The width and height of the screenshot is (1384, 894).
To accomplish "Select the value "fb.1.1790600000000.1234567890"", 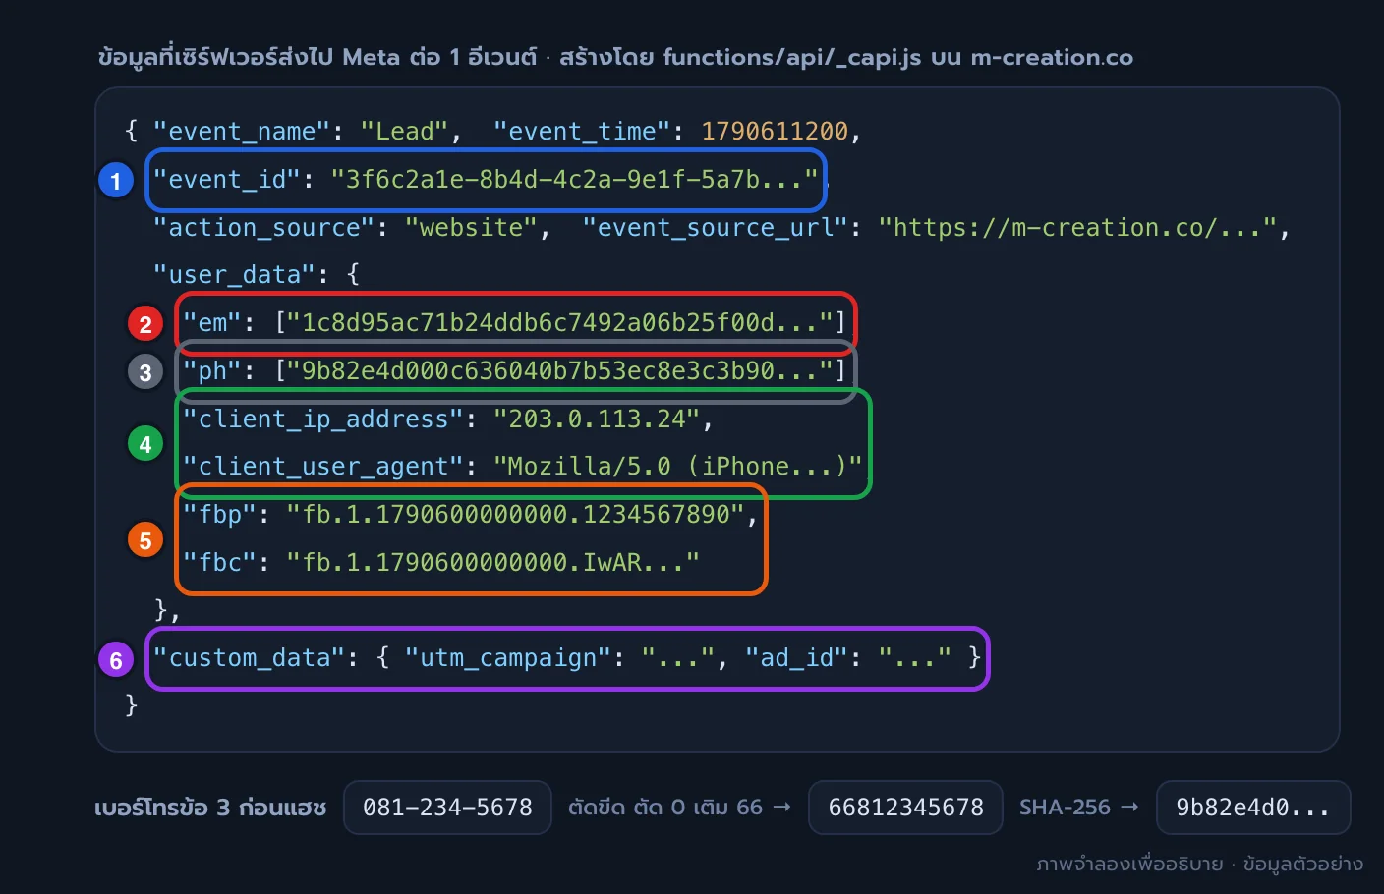I will pos(515,515).
